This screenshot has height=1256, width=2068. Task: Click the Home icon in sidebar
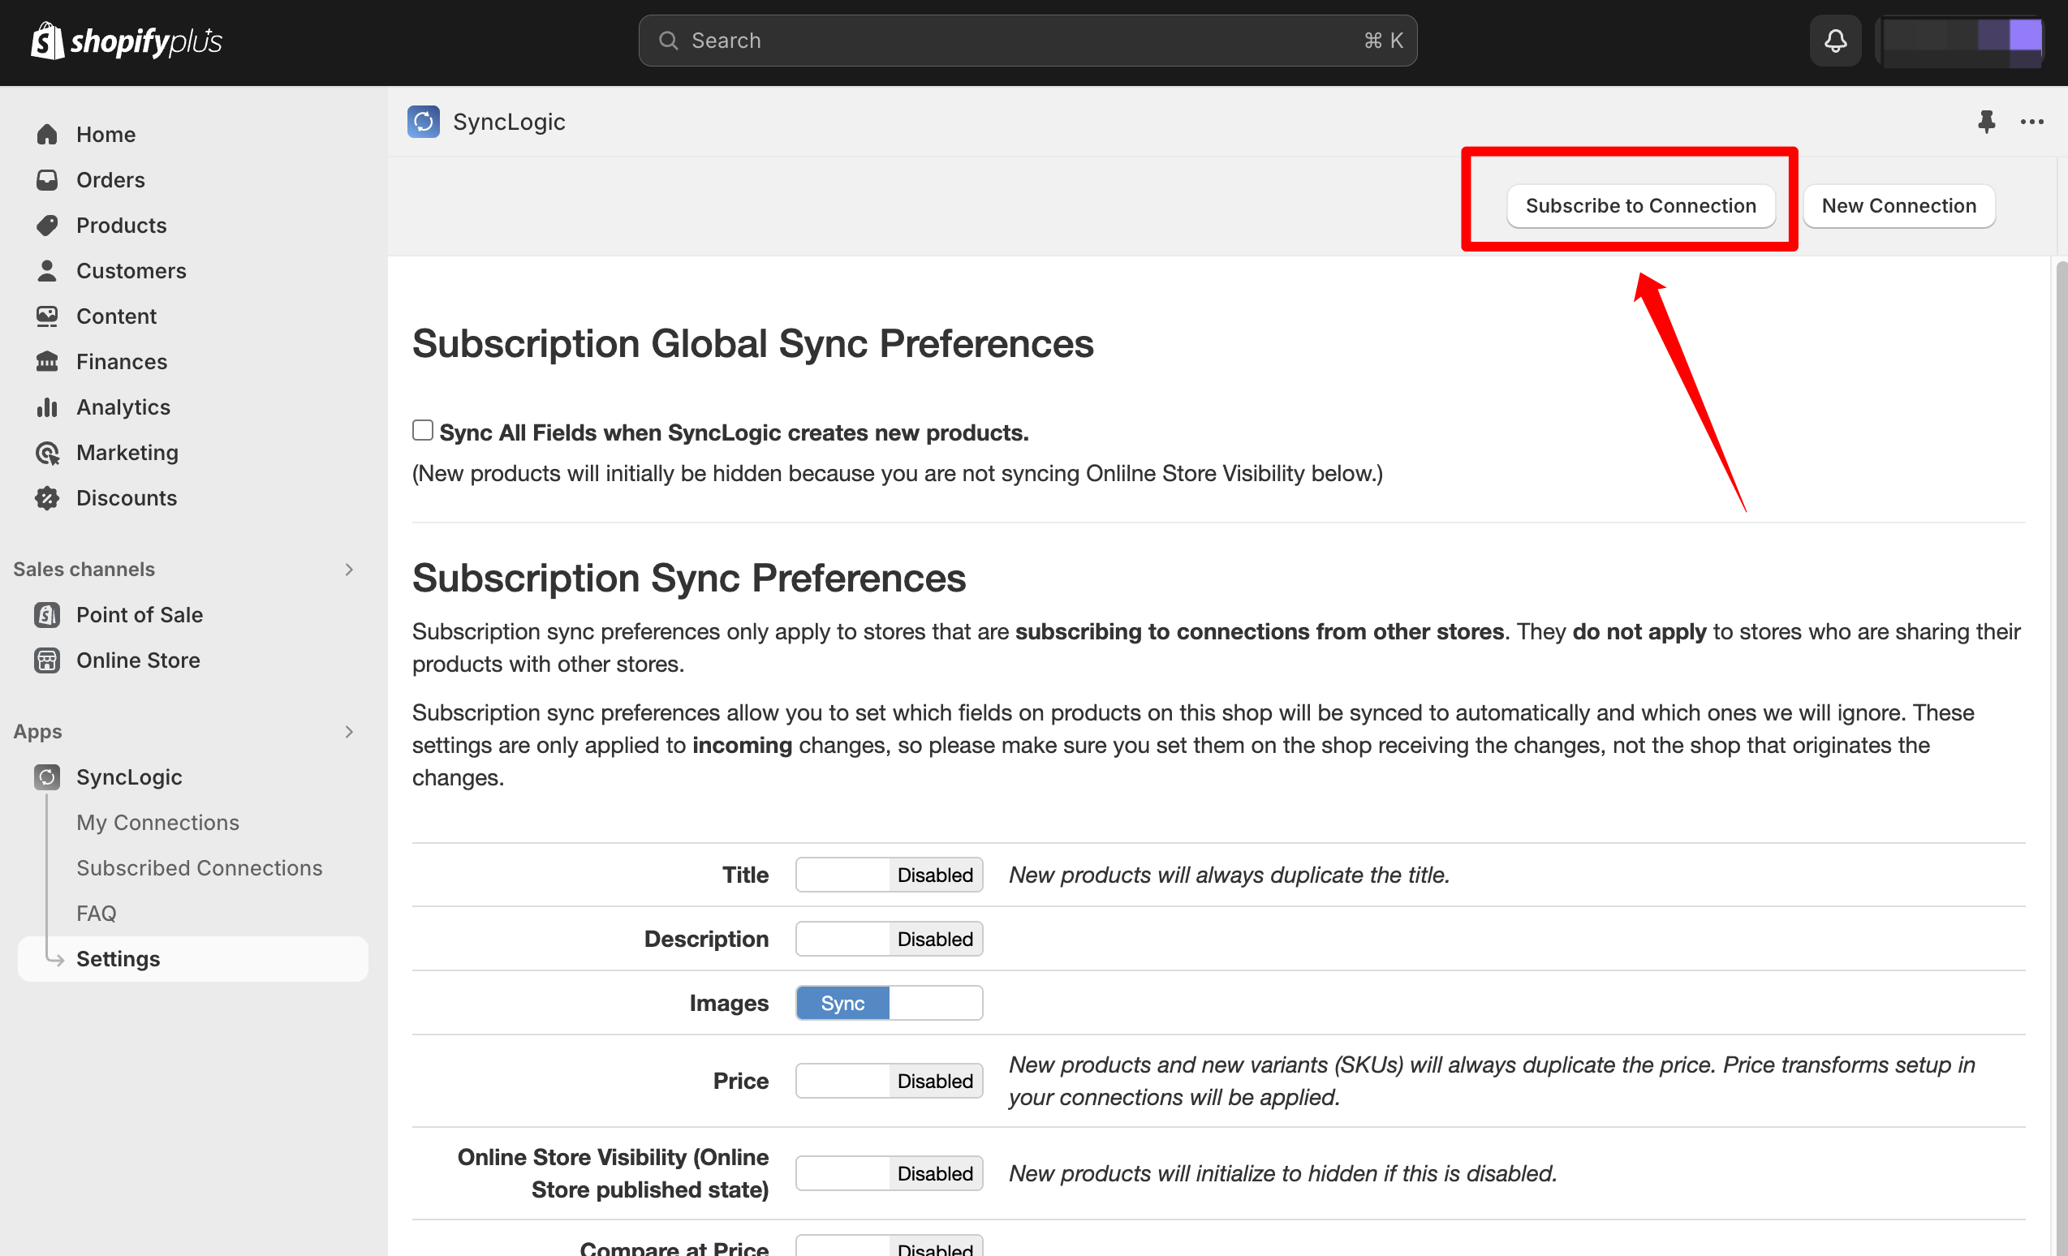pos(47,134)
